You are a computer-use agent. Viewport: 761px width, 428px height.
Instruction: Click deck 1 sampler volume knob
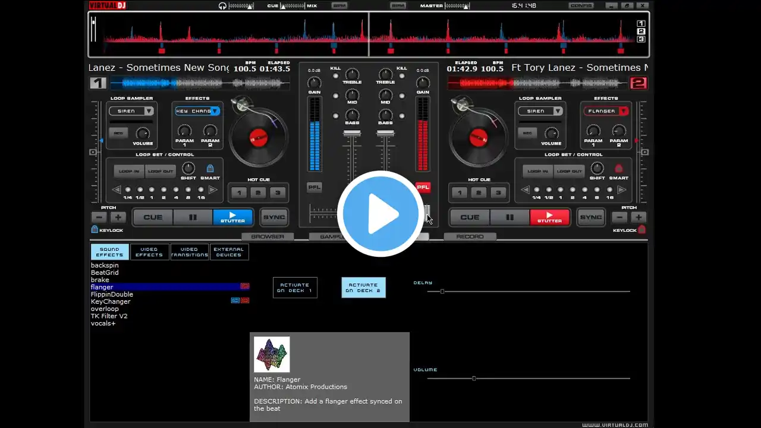pos(143,133)
